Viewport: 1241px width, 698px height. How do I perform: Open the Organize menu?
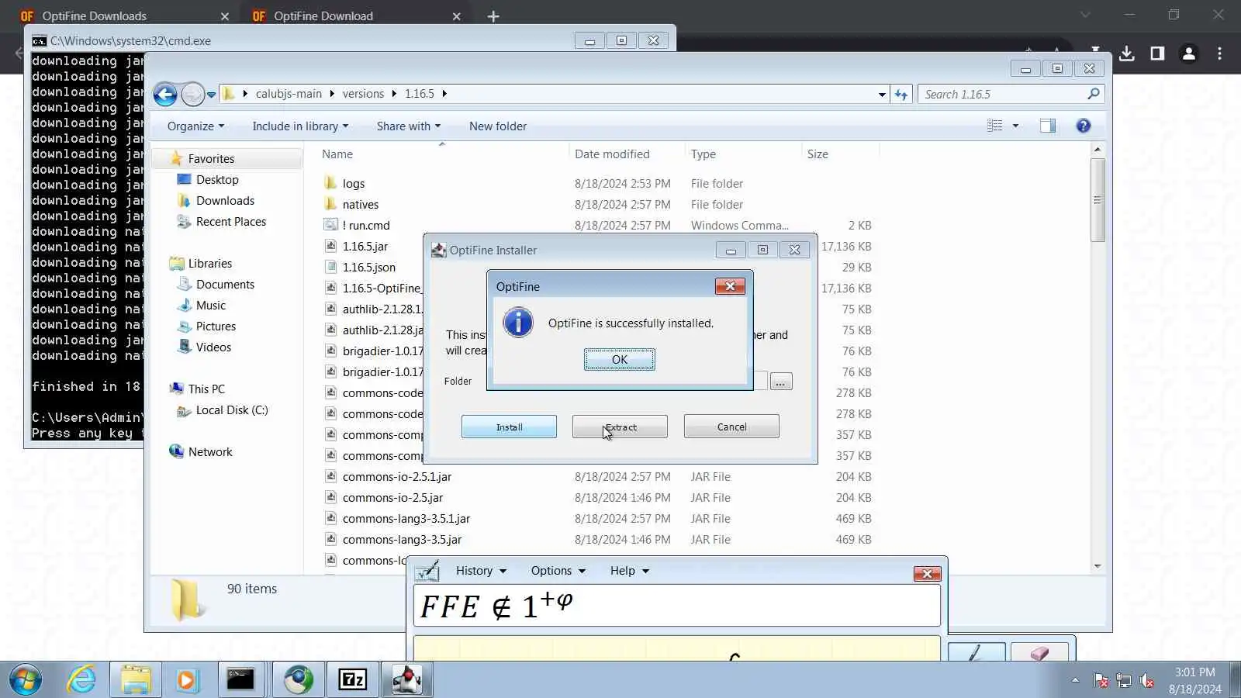click(195, 126)
